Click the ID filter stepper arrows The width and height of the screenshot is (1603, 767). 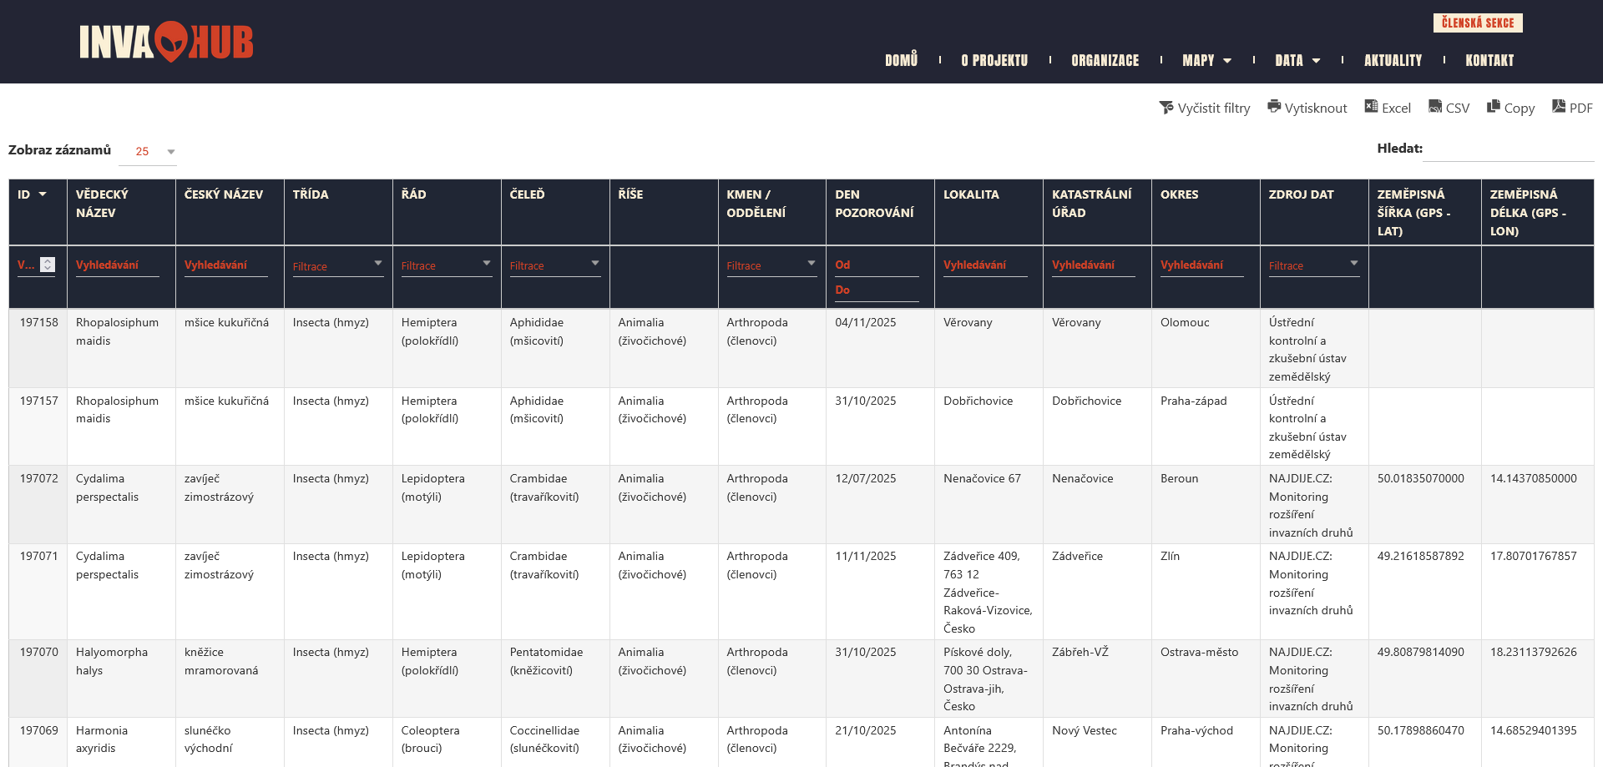pos(48,265)
